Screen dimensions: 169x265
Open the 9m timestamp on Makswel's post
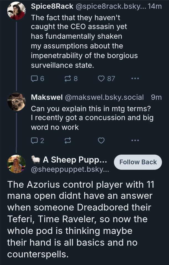click(156, 97)
